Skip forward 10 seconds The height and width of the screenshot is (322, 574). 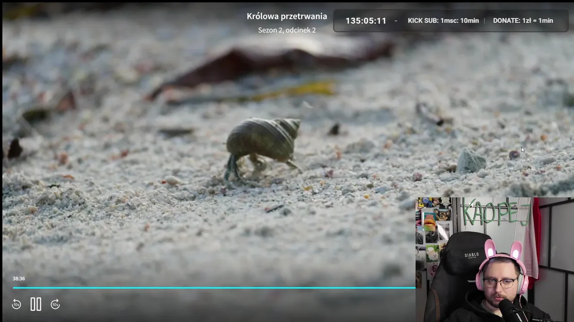click(55, 305)
